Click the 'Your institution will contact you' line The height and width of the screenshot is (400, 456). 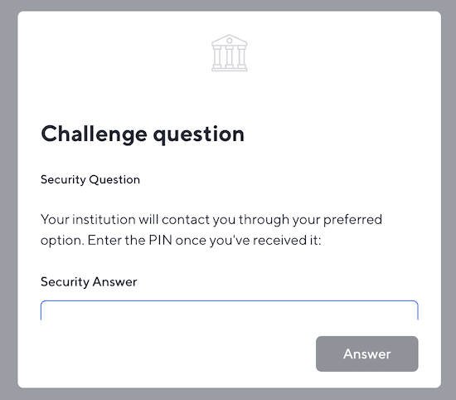coord(211,220)
